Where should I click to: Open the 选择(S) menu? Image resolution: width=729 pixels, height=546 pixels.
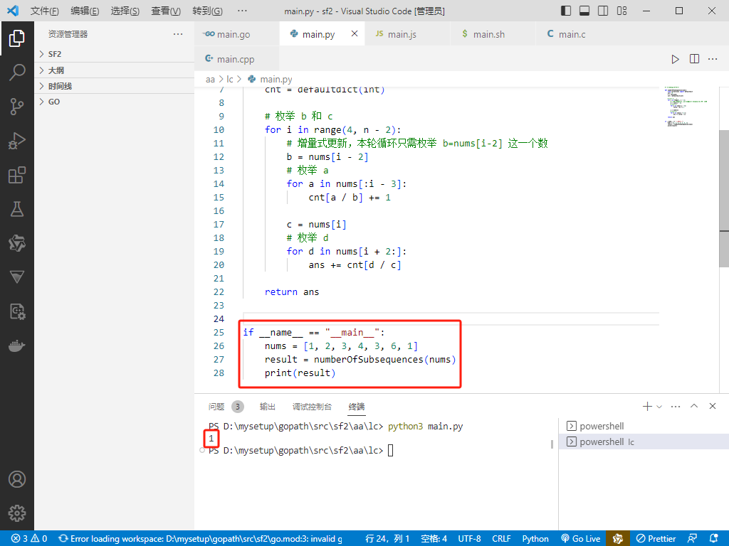(x=125, y=11)
